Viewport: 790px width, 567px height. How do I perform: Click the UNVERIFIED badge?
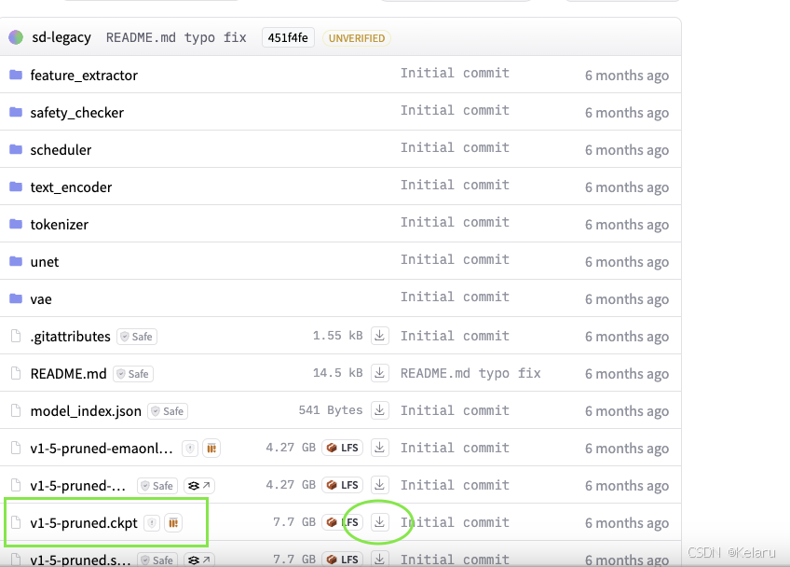(357, 38)
